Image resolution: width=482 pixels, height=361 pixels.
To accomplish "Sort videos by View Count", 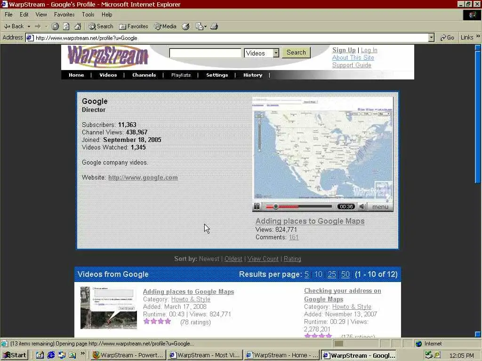I will tap(263, 259).
